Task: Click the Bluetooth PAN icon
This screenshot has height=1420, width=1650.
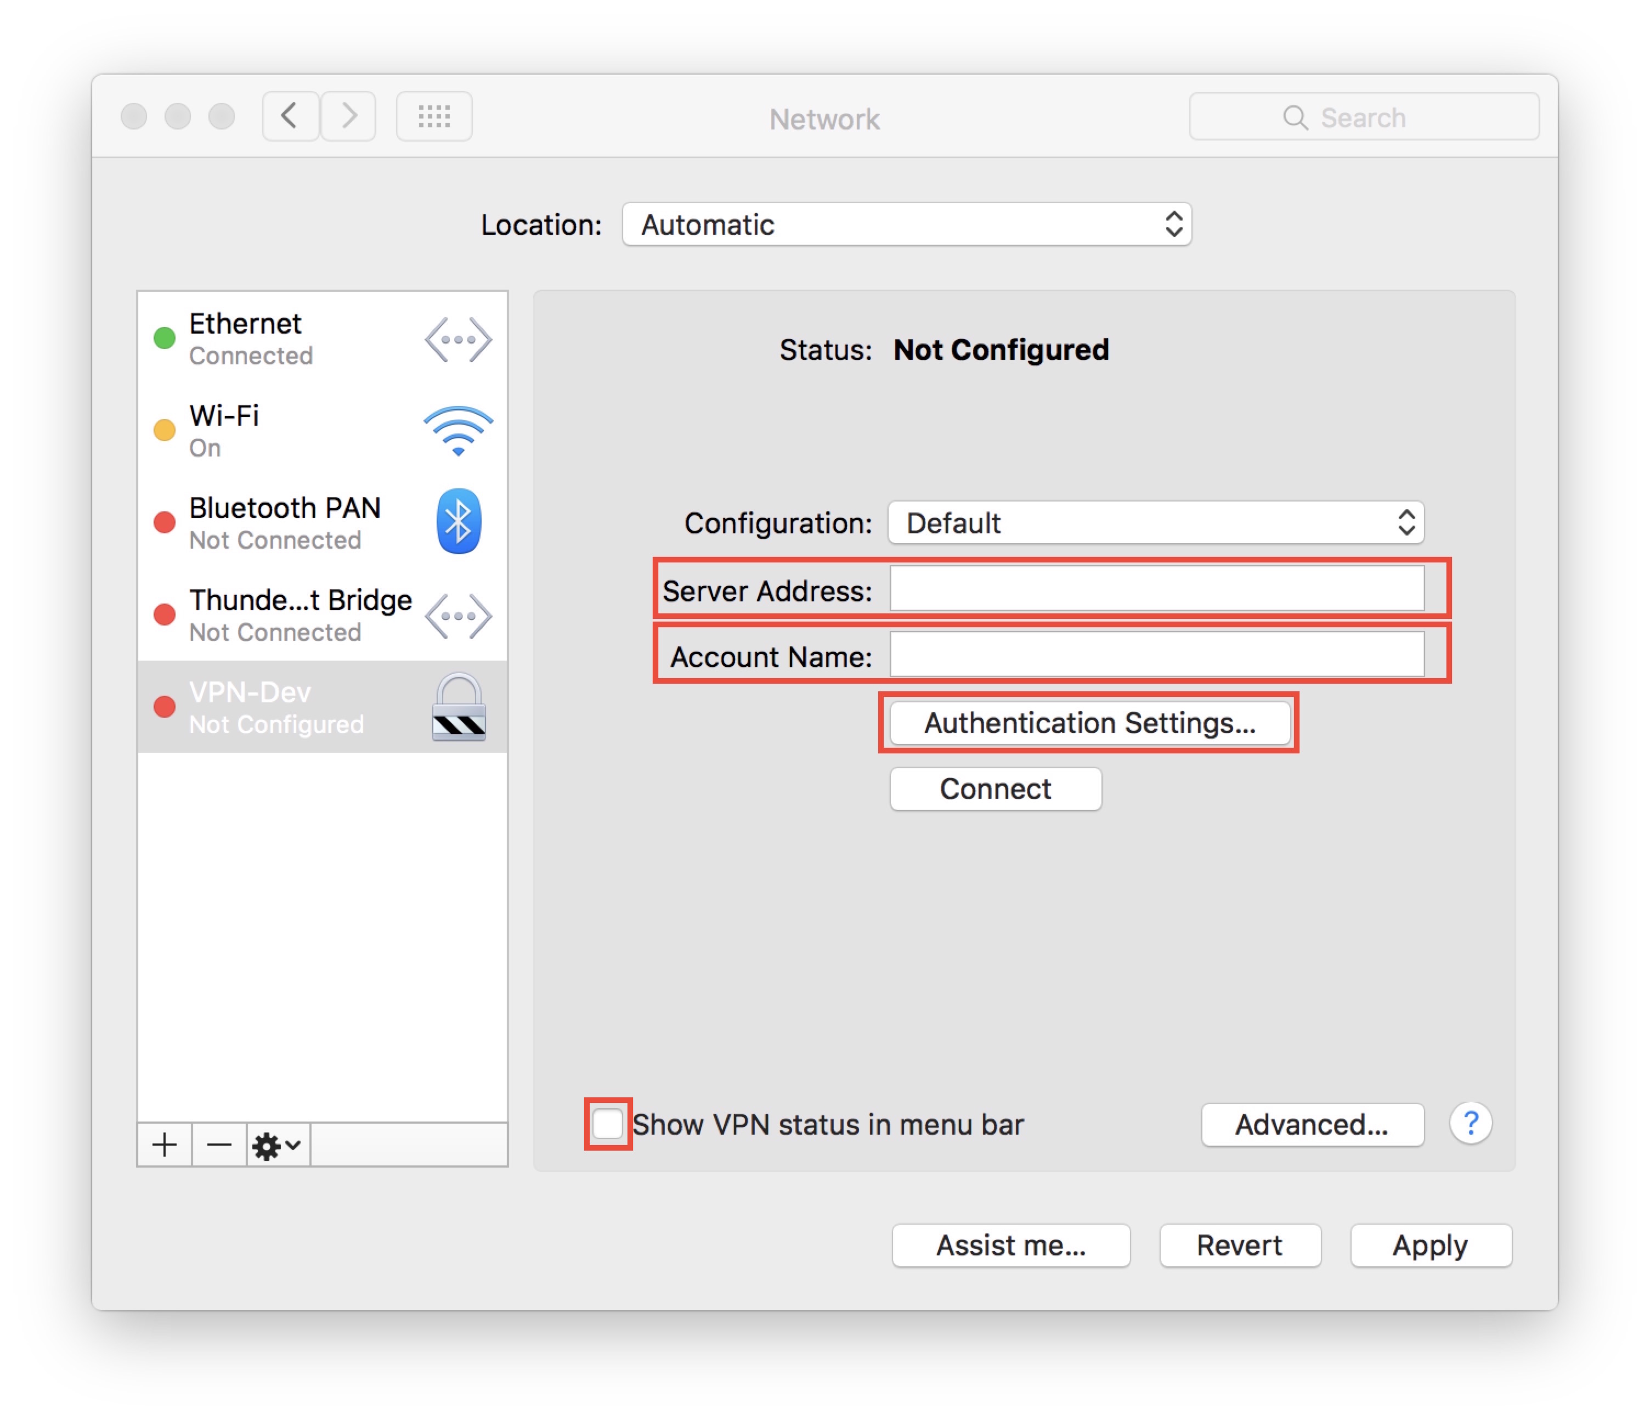Action: pos(458,522)
